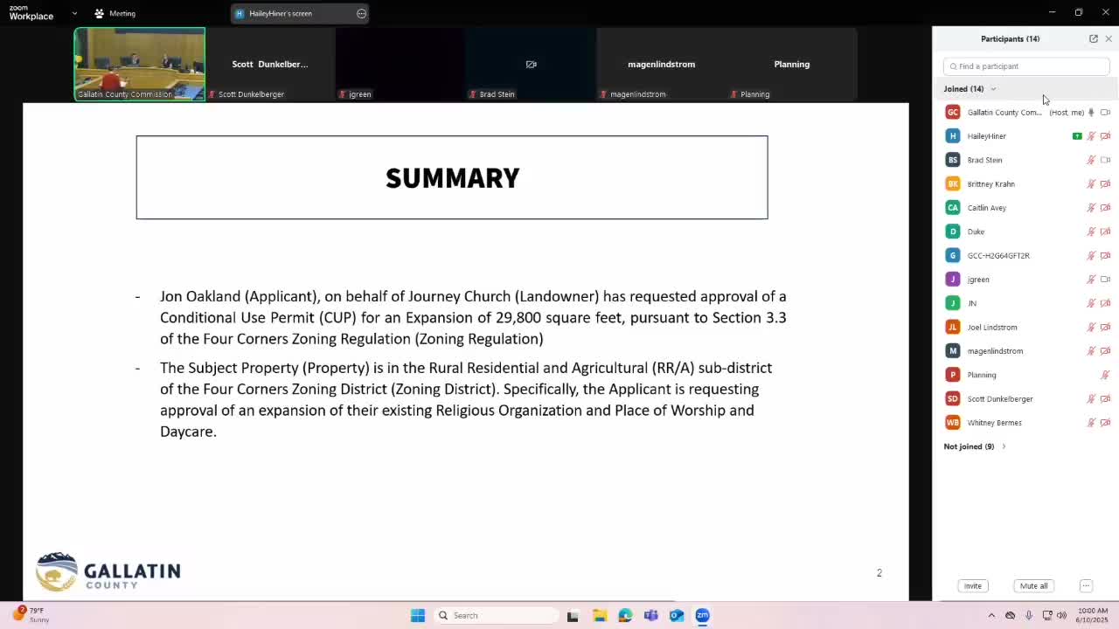Select jgreen video tile
Viewport: 1119px width, 629px height.
coord(400,64)
